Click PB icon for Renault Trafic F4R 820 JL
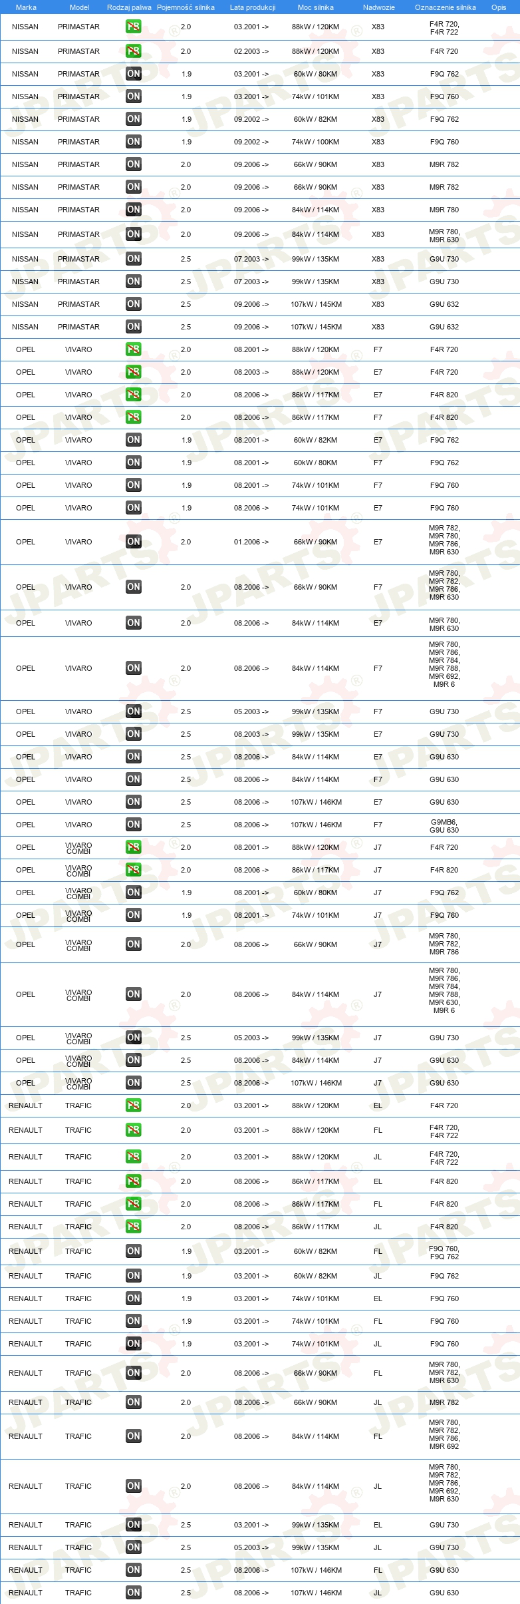This screenshot has width=520, height=1604. point(134,1227)
